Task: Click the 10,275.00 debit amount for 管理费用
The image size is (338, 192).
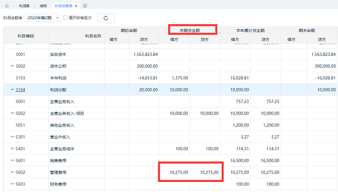Action: [179, 172]
